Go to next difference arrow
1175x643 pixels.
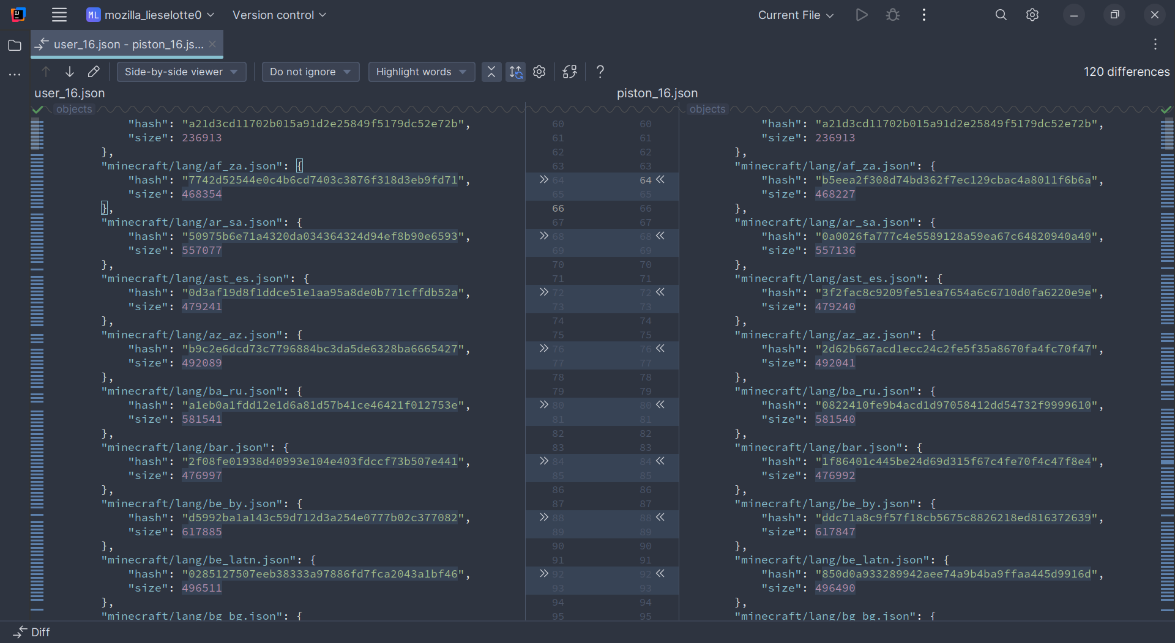point(70,72)
